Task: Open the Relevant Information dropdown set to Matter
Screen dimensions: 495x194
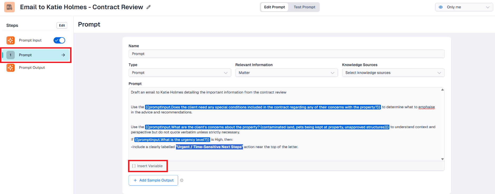Action: (287, 73)
